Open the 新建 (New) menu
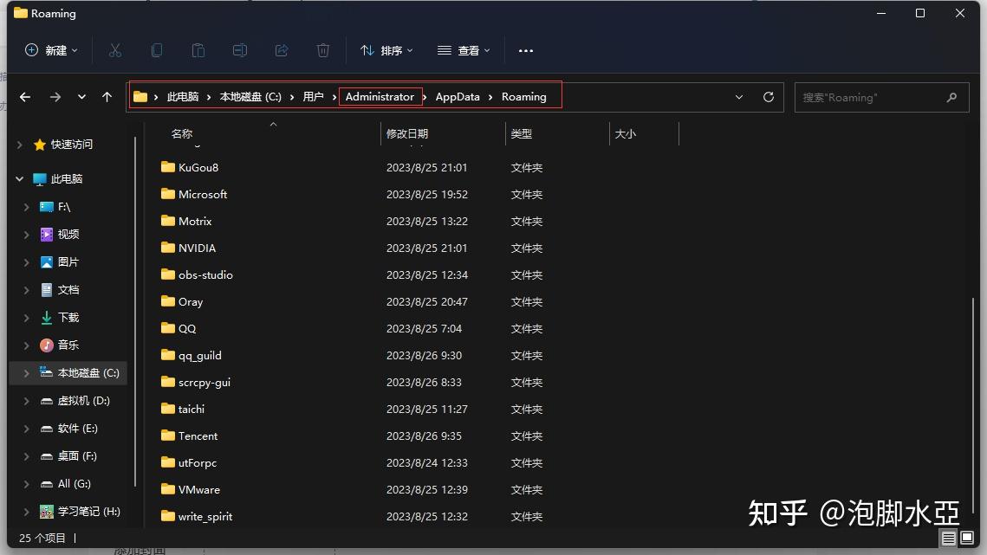This screenshot has height=555, width=987. point(51,50)
